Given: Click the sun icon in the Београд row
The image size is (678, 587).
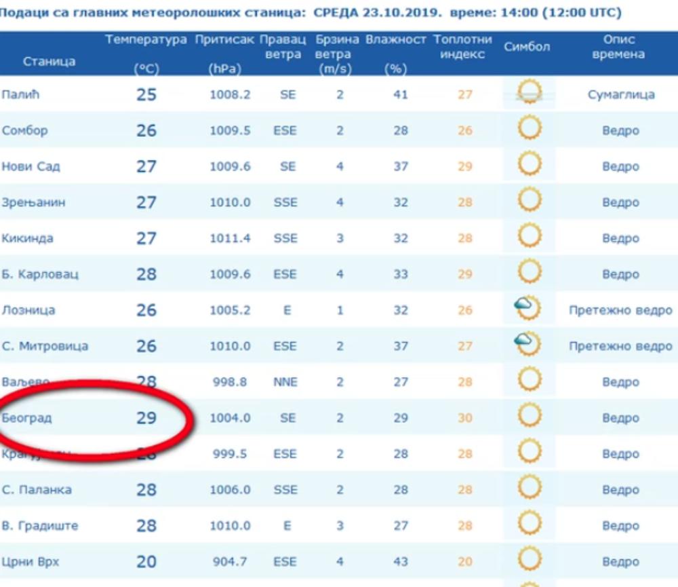Looking at the screenshot, I should pos(529,415).
